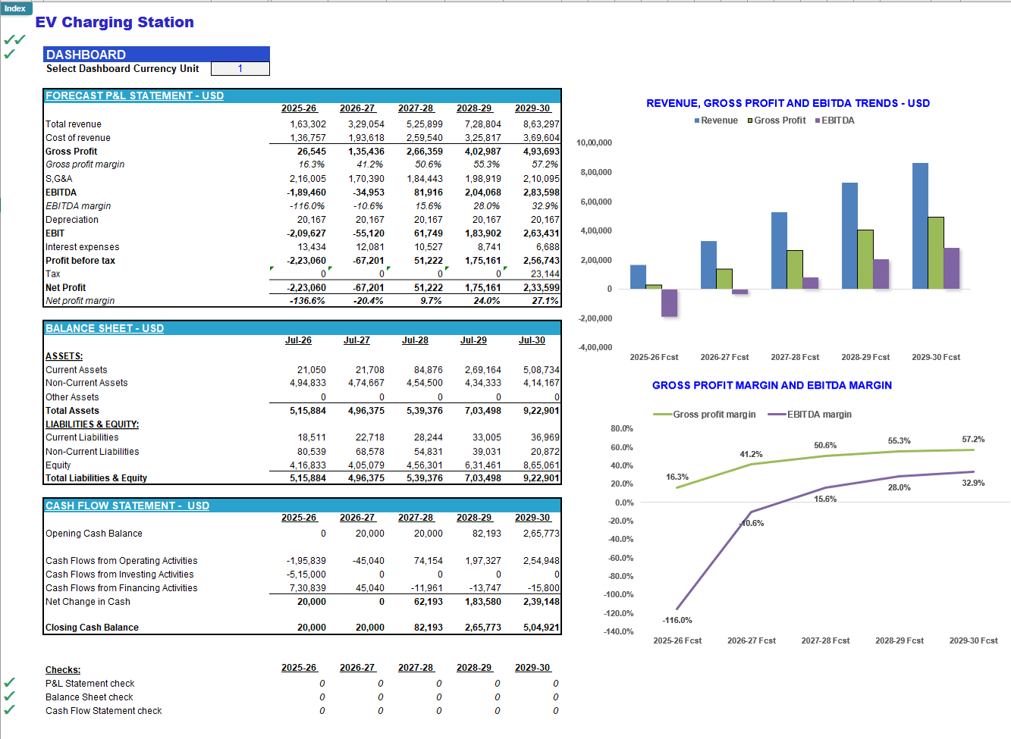Select the Balance Sheet check row label
This screenshot has width=1011, height=739.
pyautogui.click(x=89, y=697)
